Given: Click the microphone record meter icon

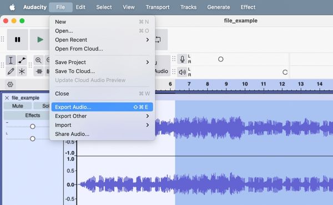Looking at the screenshot, I should click(x=182, y=59).
